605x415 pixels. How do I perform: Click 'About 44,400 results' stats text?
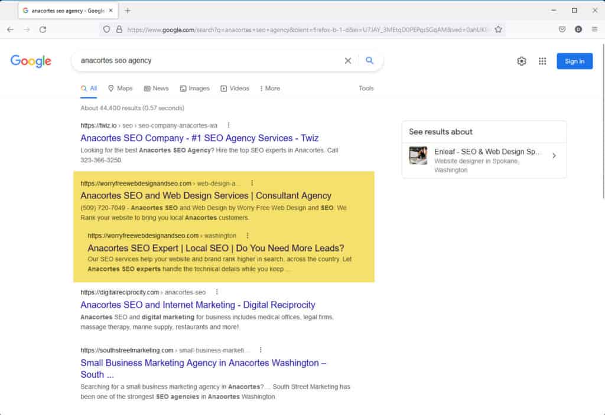[132, 108]
